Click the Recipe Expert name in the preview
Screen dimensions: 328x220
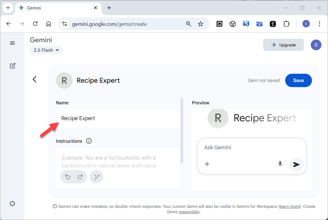pos(265,118)
